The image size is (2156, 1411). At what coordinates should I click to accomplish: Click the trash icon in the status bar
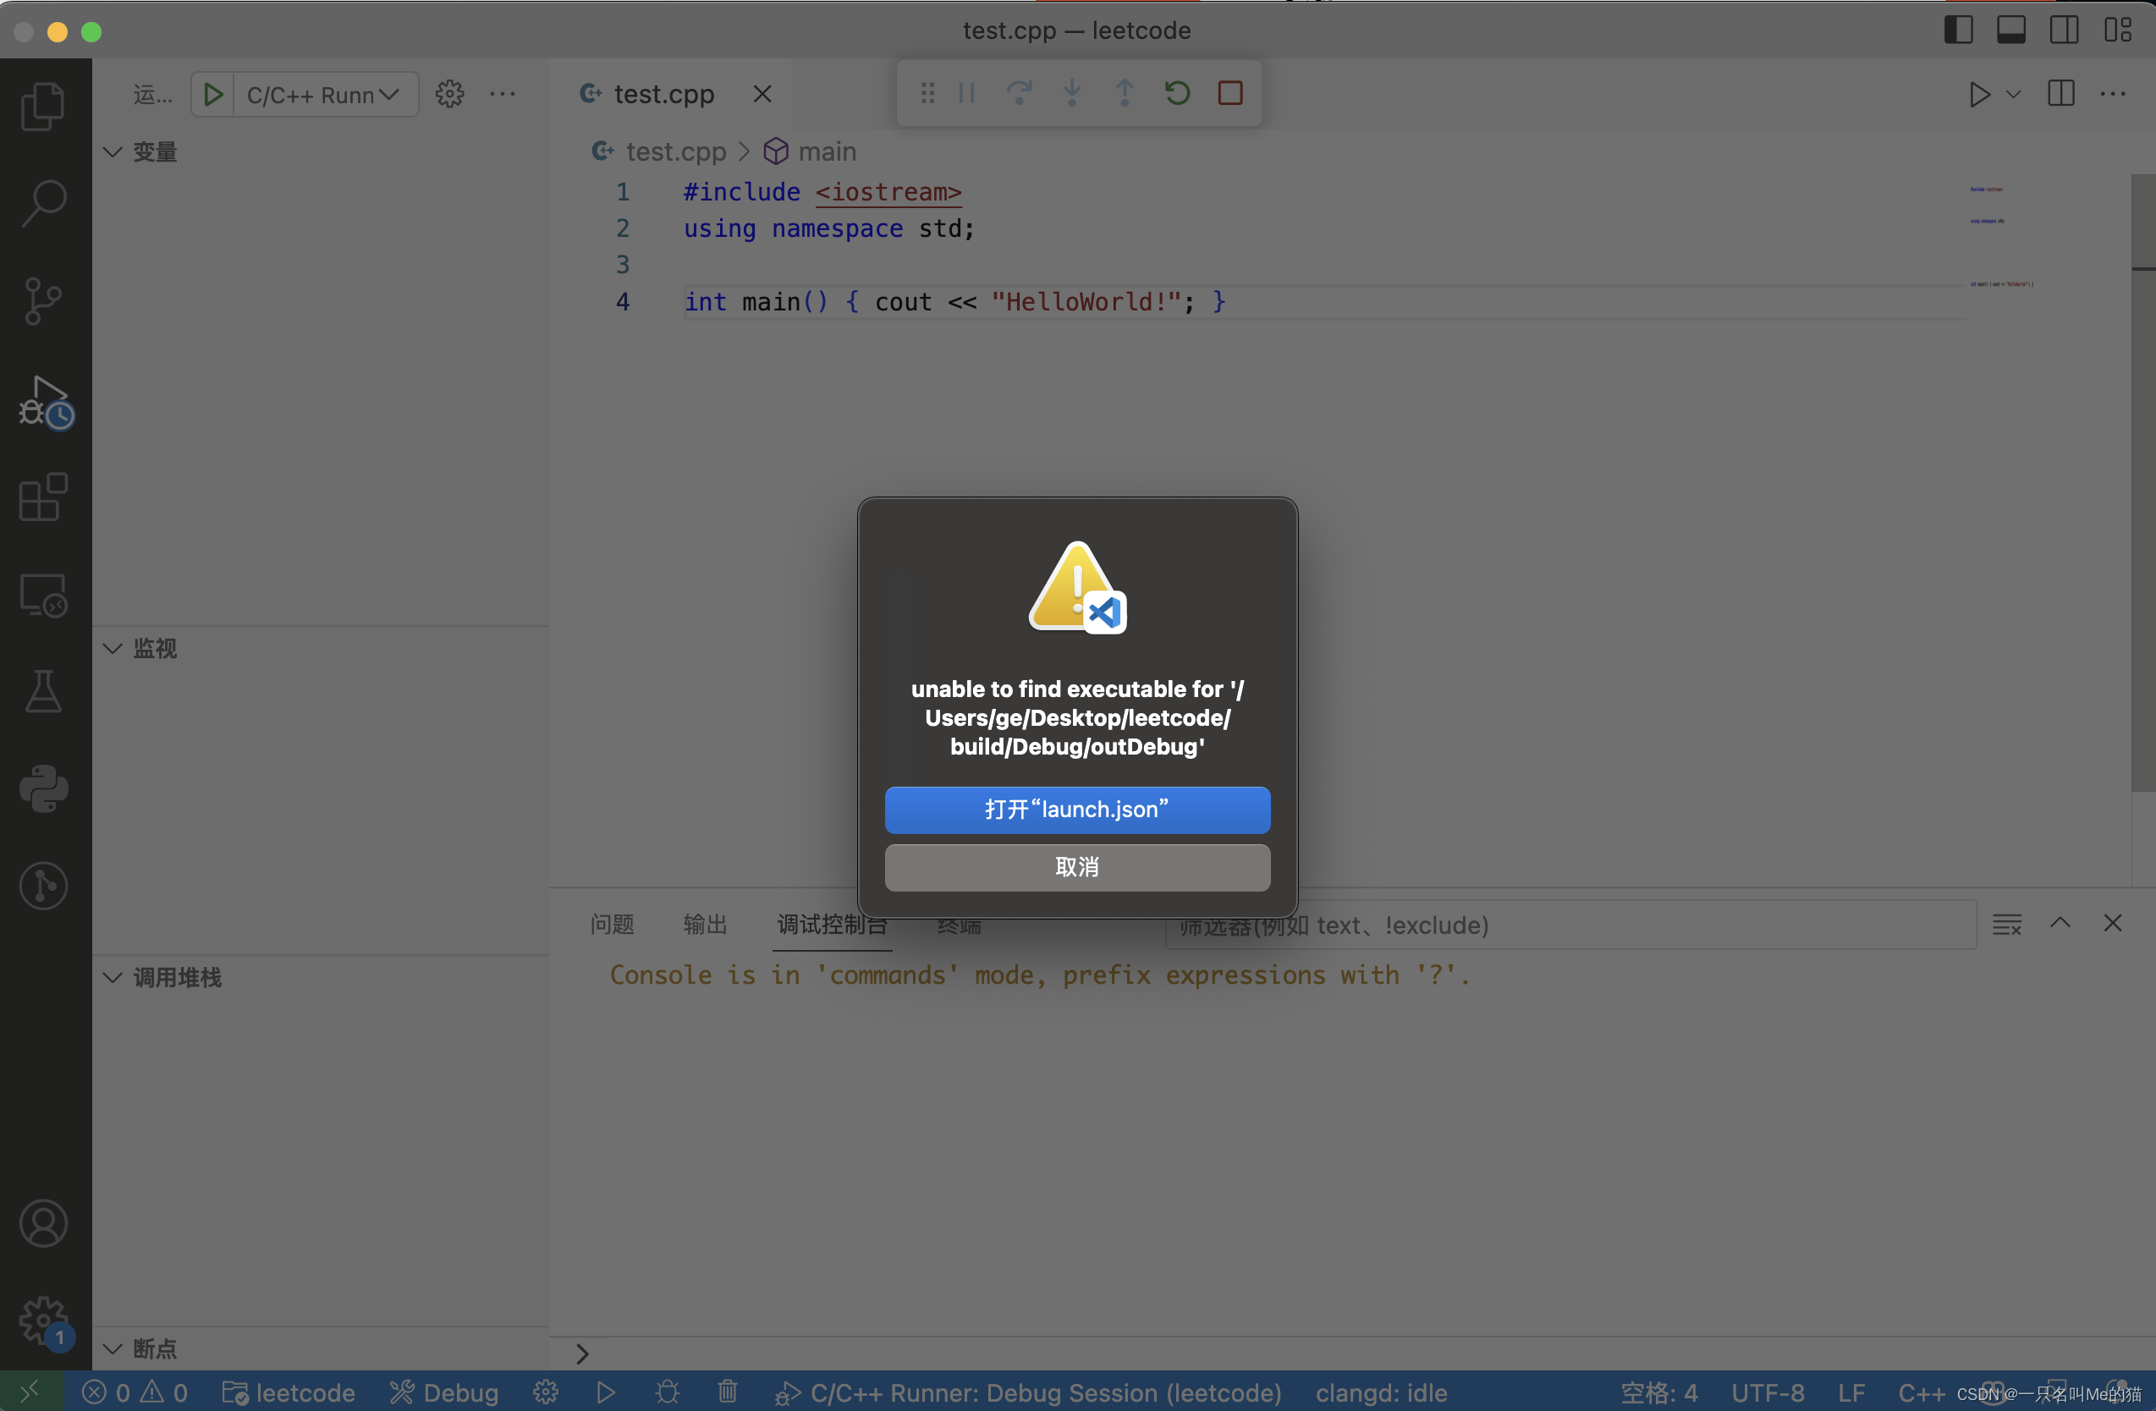tap(728, 1392)
